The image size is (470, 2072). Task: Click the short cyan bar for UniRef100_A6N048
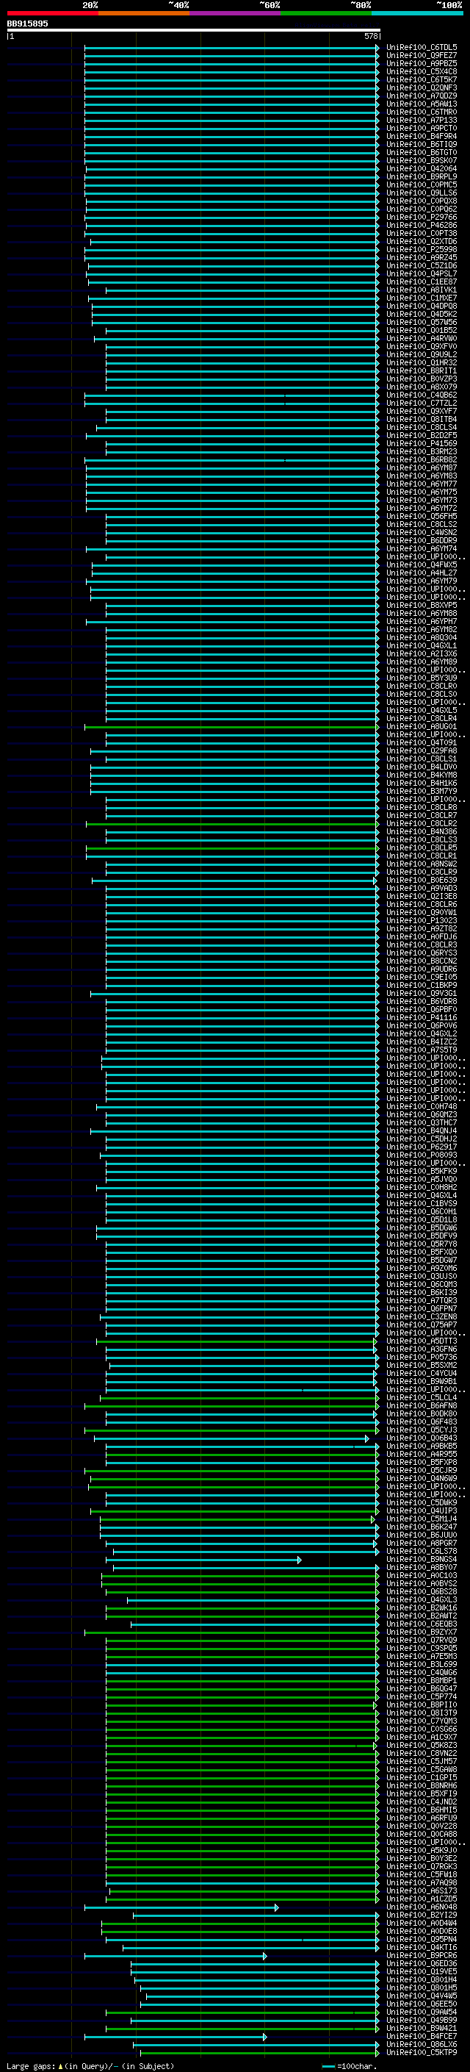coord(181,1907)
